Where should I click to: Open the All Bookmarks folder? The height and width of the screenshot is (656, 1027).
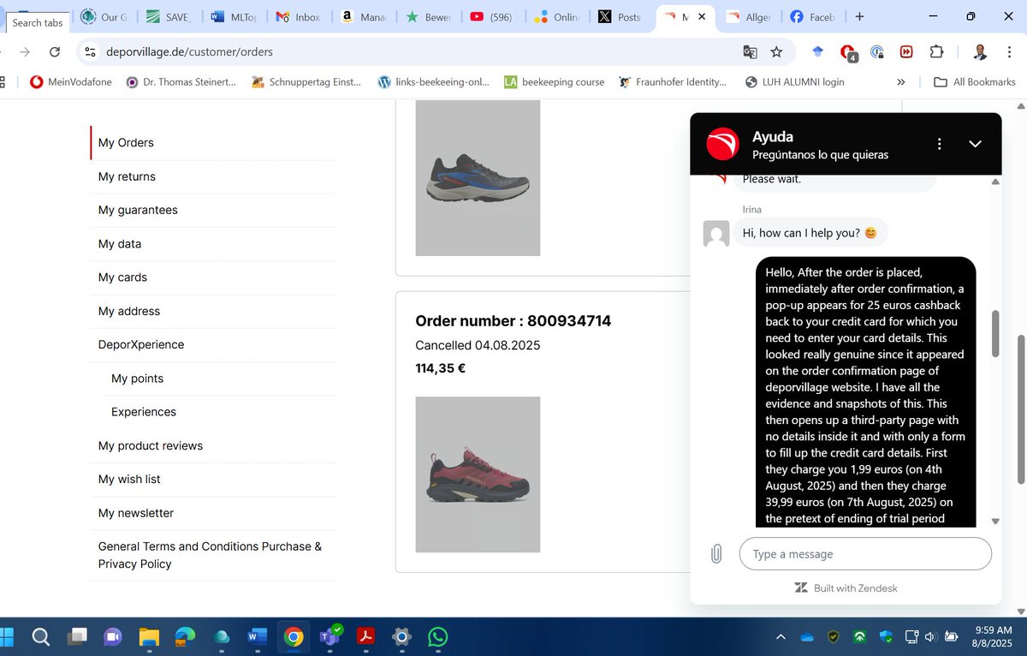tap(975, 82)
